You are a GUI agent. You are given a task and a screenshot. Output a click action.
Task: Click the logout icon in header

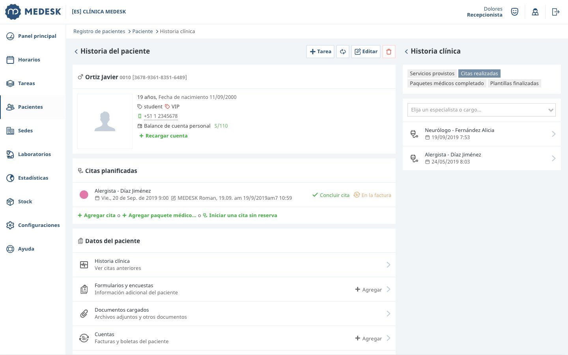point(555,12)
